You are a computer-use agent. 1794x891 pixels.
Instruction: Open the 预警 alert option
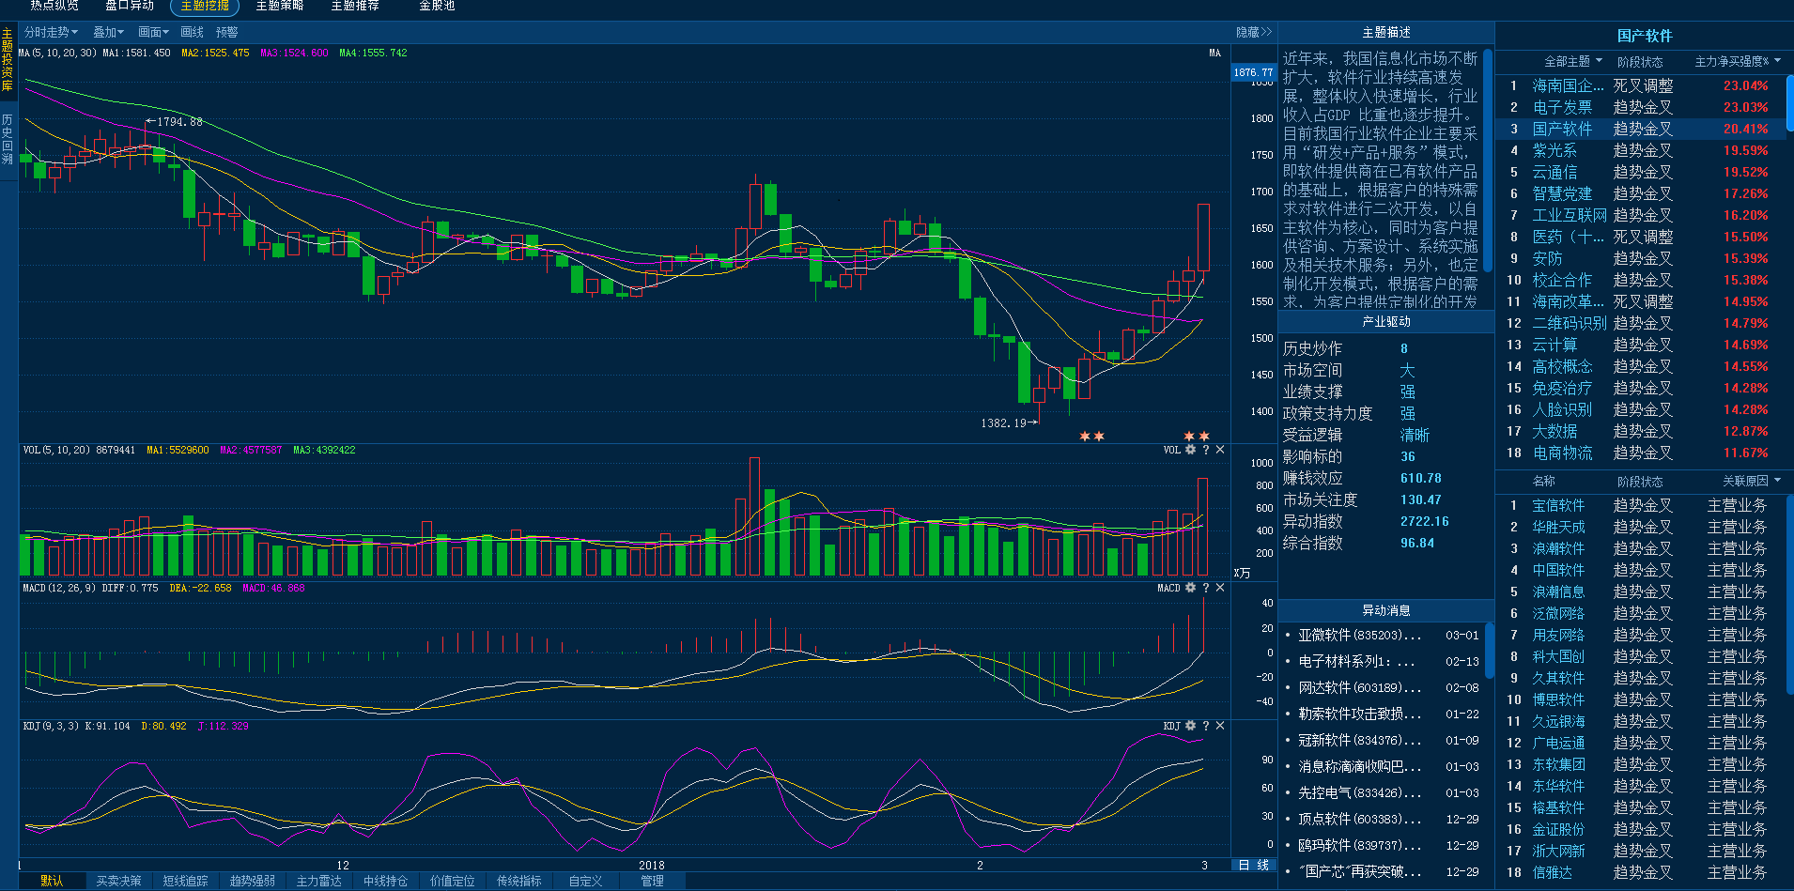point(226,32)
